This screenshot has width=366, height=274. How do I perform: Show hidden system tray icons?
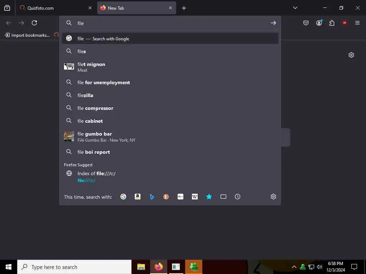[x=294, y=267]
